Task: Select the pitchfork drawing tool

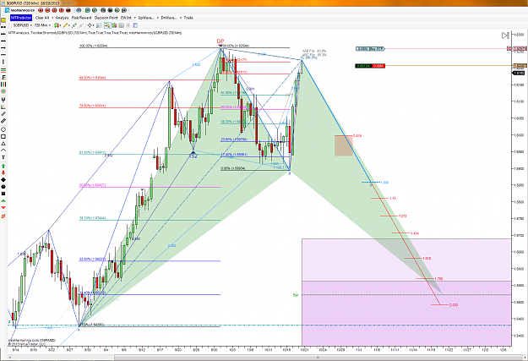Action: pos(3,99)
